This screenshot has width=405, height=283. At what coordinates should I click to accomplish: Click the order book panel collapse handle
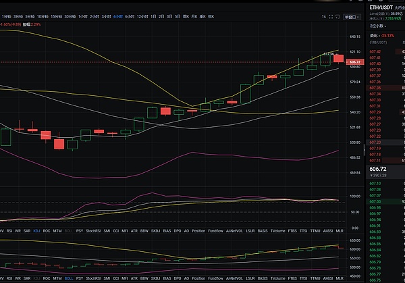coord(364,150)
